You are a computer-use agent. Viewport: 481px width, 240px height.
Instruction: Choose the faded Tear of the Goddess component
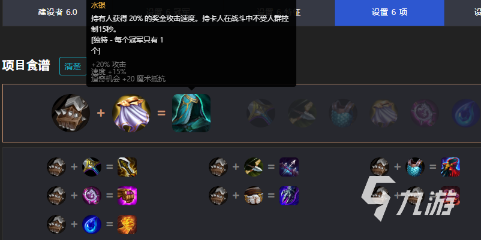tap(465, 113)
